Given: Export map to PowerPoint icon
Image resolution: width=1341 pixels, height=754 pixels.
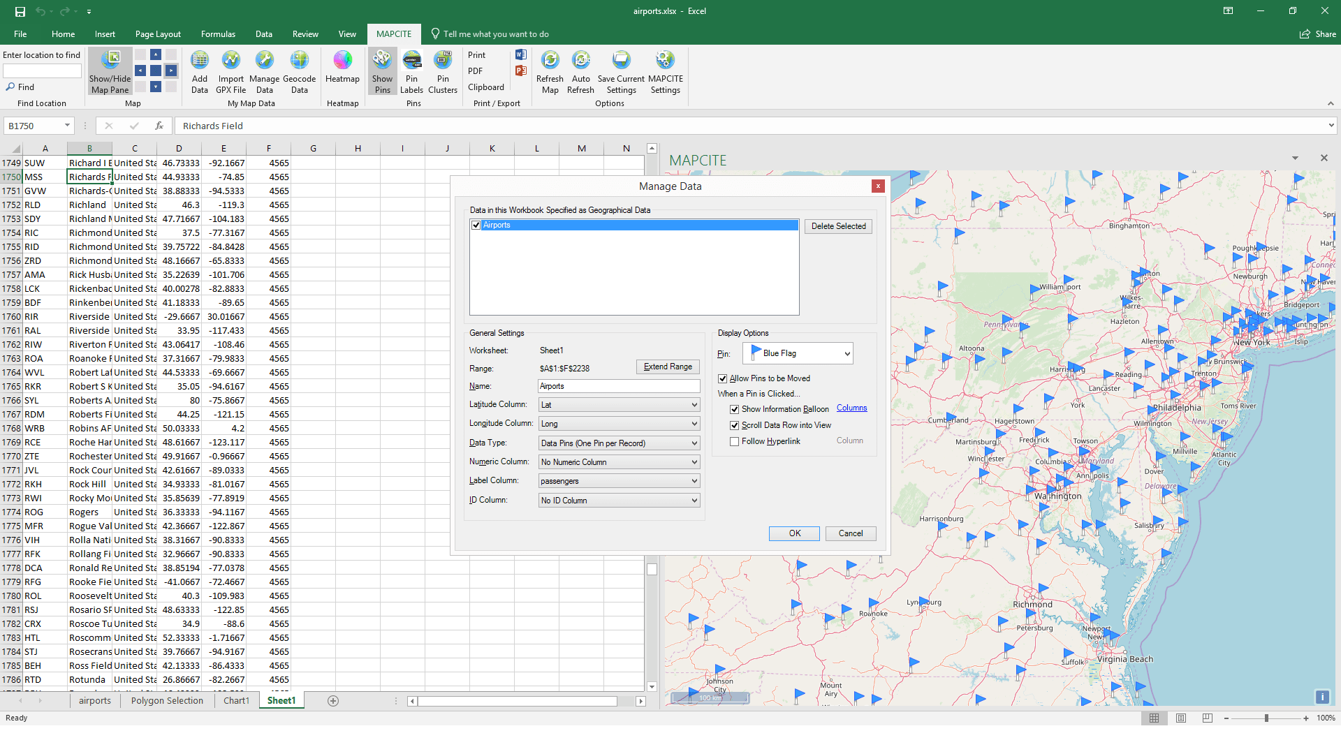Looking at the screenshot, I should click(520, 71).
